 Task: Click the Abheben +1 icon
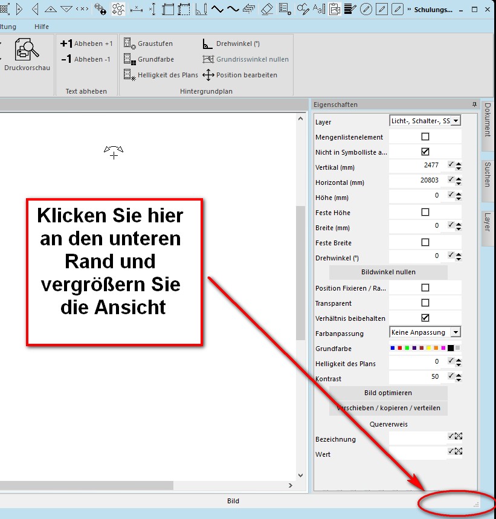point(66,44)
